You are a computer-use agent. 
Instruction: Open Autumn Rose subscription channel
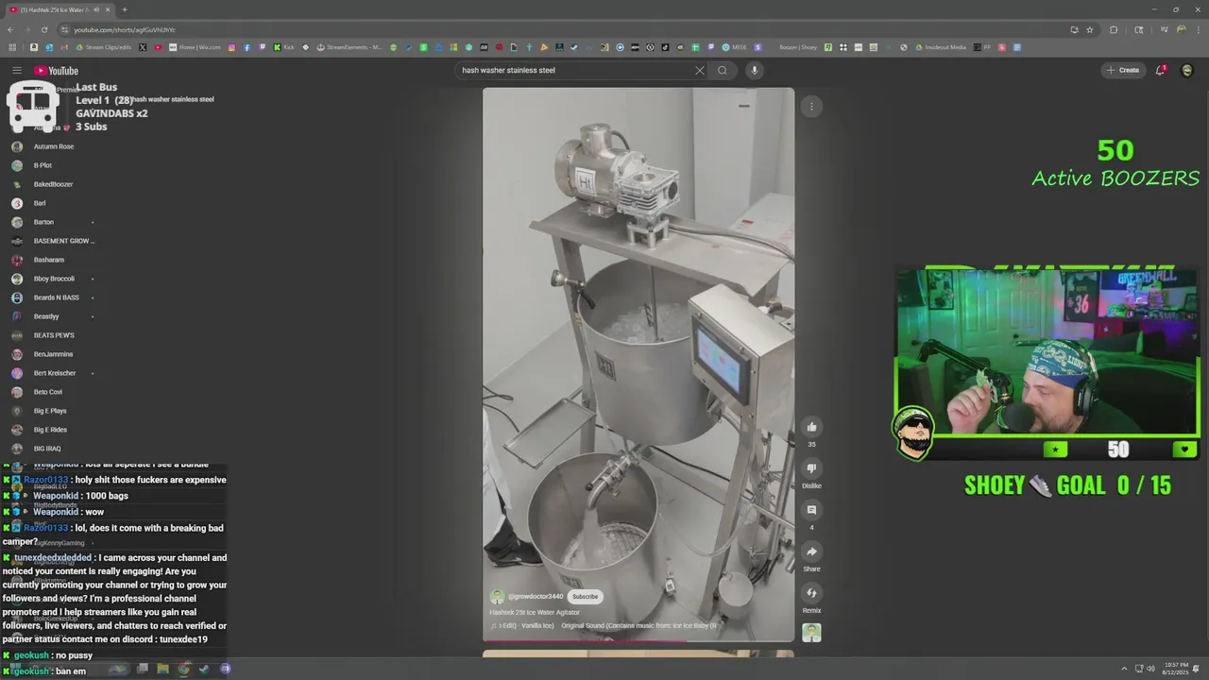point(54,146)
